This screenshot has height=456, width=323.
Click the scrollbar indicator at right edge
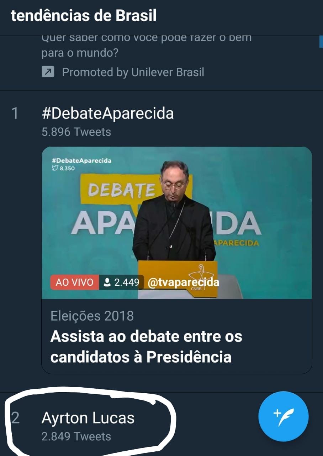[x=321, y=41]
